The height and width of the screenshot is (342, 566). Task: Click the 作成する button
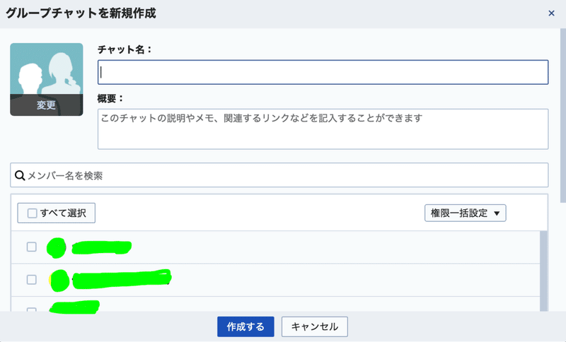pyautogui.click(x=246, y=326)
